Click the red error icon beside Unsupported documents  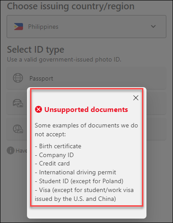(x=38, y=109)
